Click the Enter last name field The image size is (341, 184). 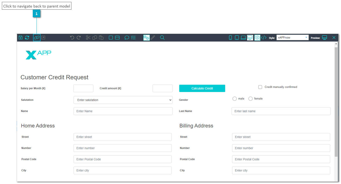tap(281, 111)
